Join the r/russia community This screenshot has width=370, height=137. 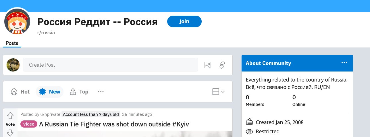(x=184, y=21)
